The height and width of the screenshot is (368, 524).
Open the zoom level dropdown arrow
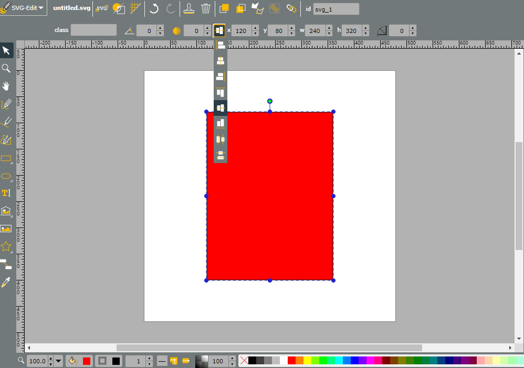(x=58, y=361)
